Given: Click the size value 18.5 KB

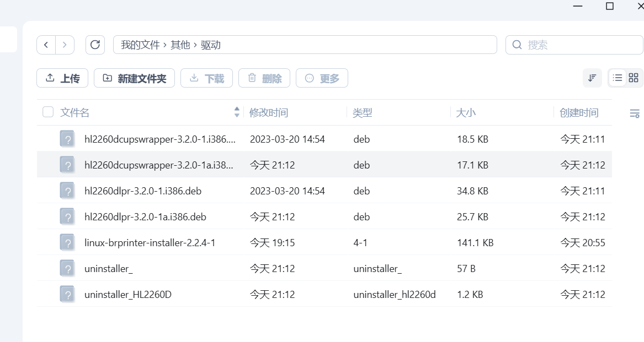Looking at the screenshot, I should pos(473,139).
